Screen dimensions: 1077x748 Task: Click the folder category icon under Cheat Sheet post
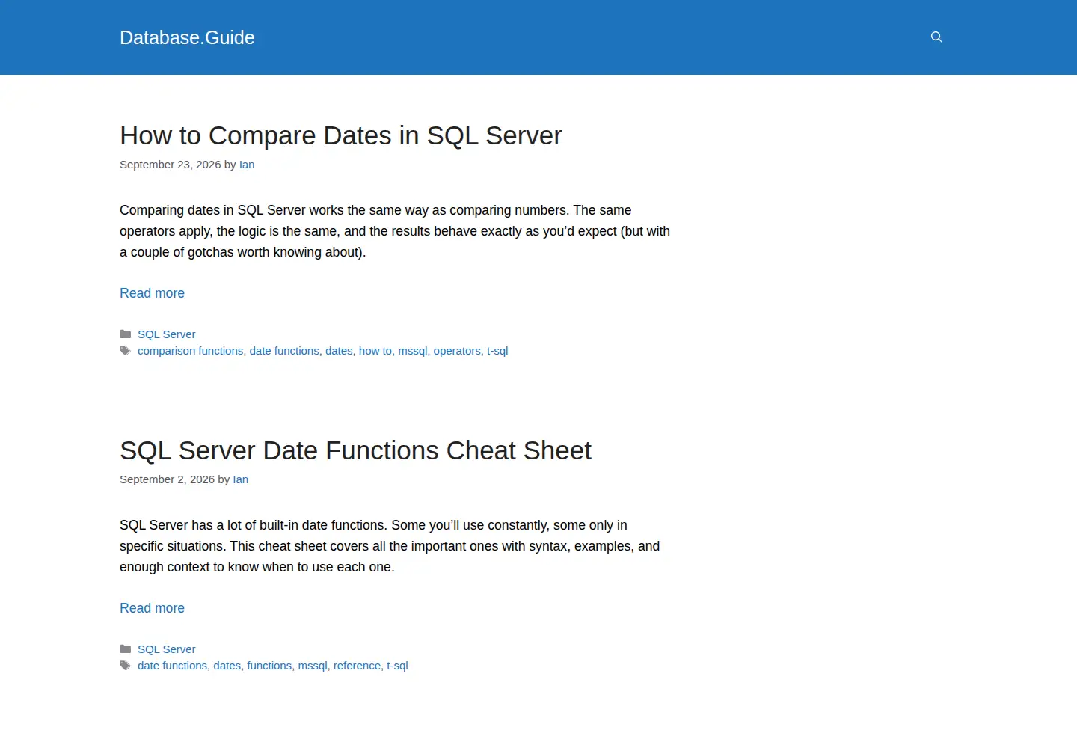pyautogui.click(x=126, y=649)
